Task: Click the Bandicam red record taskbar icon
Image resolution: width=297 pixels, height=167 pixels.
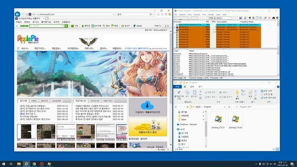Action: click(42, 164)
